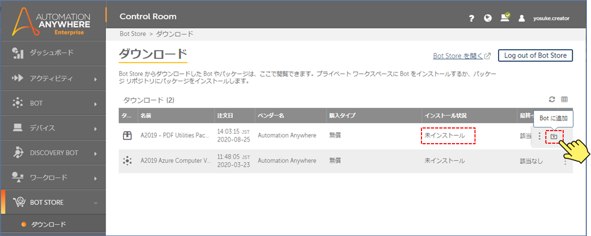Select the BOT STORE sidebar item
Screen dimensions: 591x236
pos(53,202)
